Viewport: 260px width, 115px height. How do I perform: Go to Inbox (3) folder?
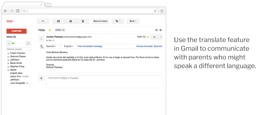(x=11, y=37)
